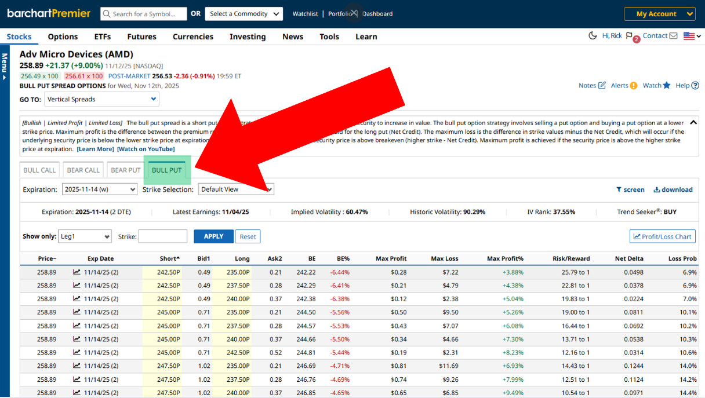
Task: Expand the Vertical Spreads GO TO dropdown
Action: pyautogui.click(x=101, y=99)
